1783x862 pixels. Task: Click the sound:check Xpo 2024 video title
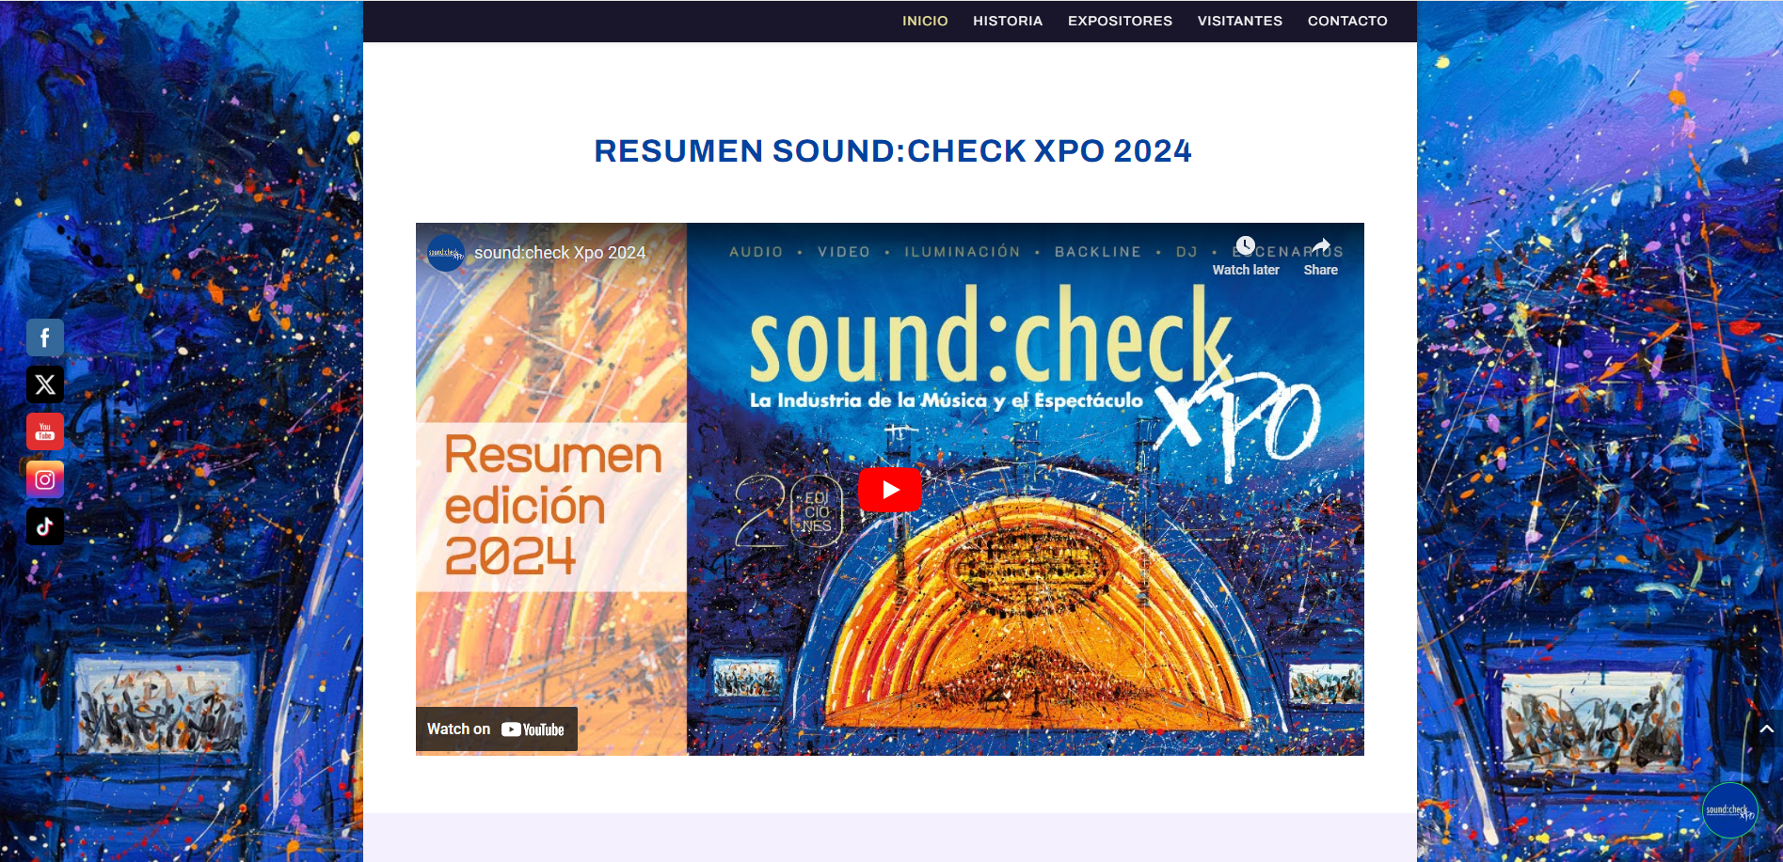[x=560, y=253]
